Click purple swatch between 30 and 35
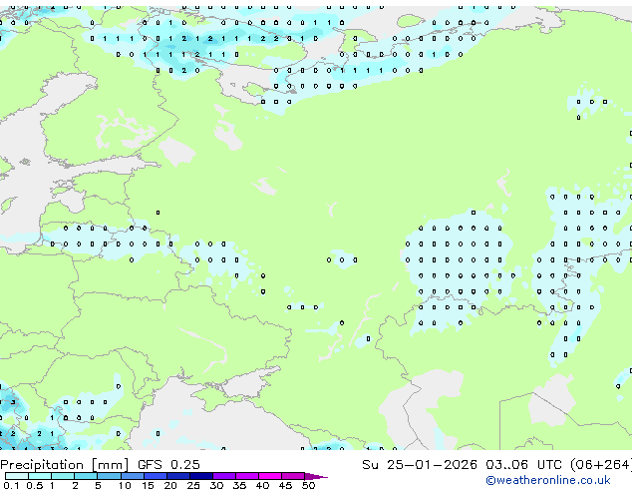632x489 pixels. 224,476
